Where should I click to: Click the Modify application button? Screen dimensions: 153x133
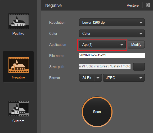(x=136, y=45)
